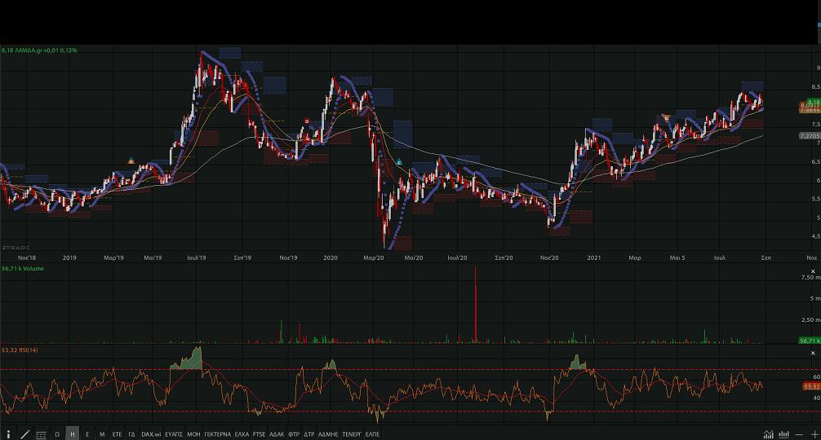Image resolution: width=821 pixels, height=440 pixels.
Task: Load the ΓΕΚΤΕΡΝΑ symbol
Action: click(x=218, y=434)
